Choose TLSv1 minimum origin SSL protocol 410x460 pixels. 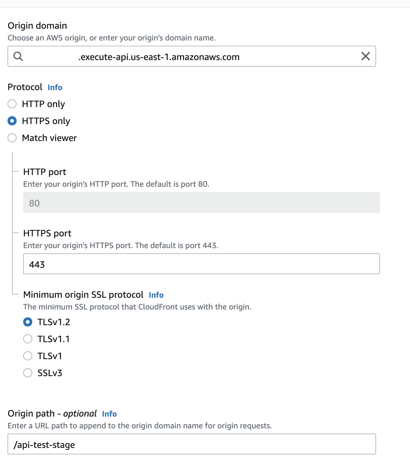[x=28, y=356]
